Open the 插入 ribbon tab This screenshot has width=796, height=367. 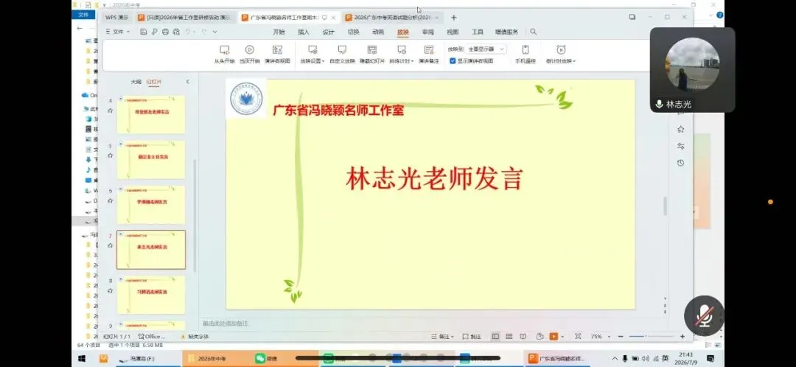(x=304, y=32)
